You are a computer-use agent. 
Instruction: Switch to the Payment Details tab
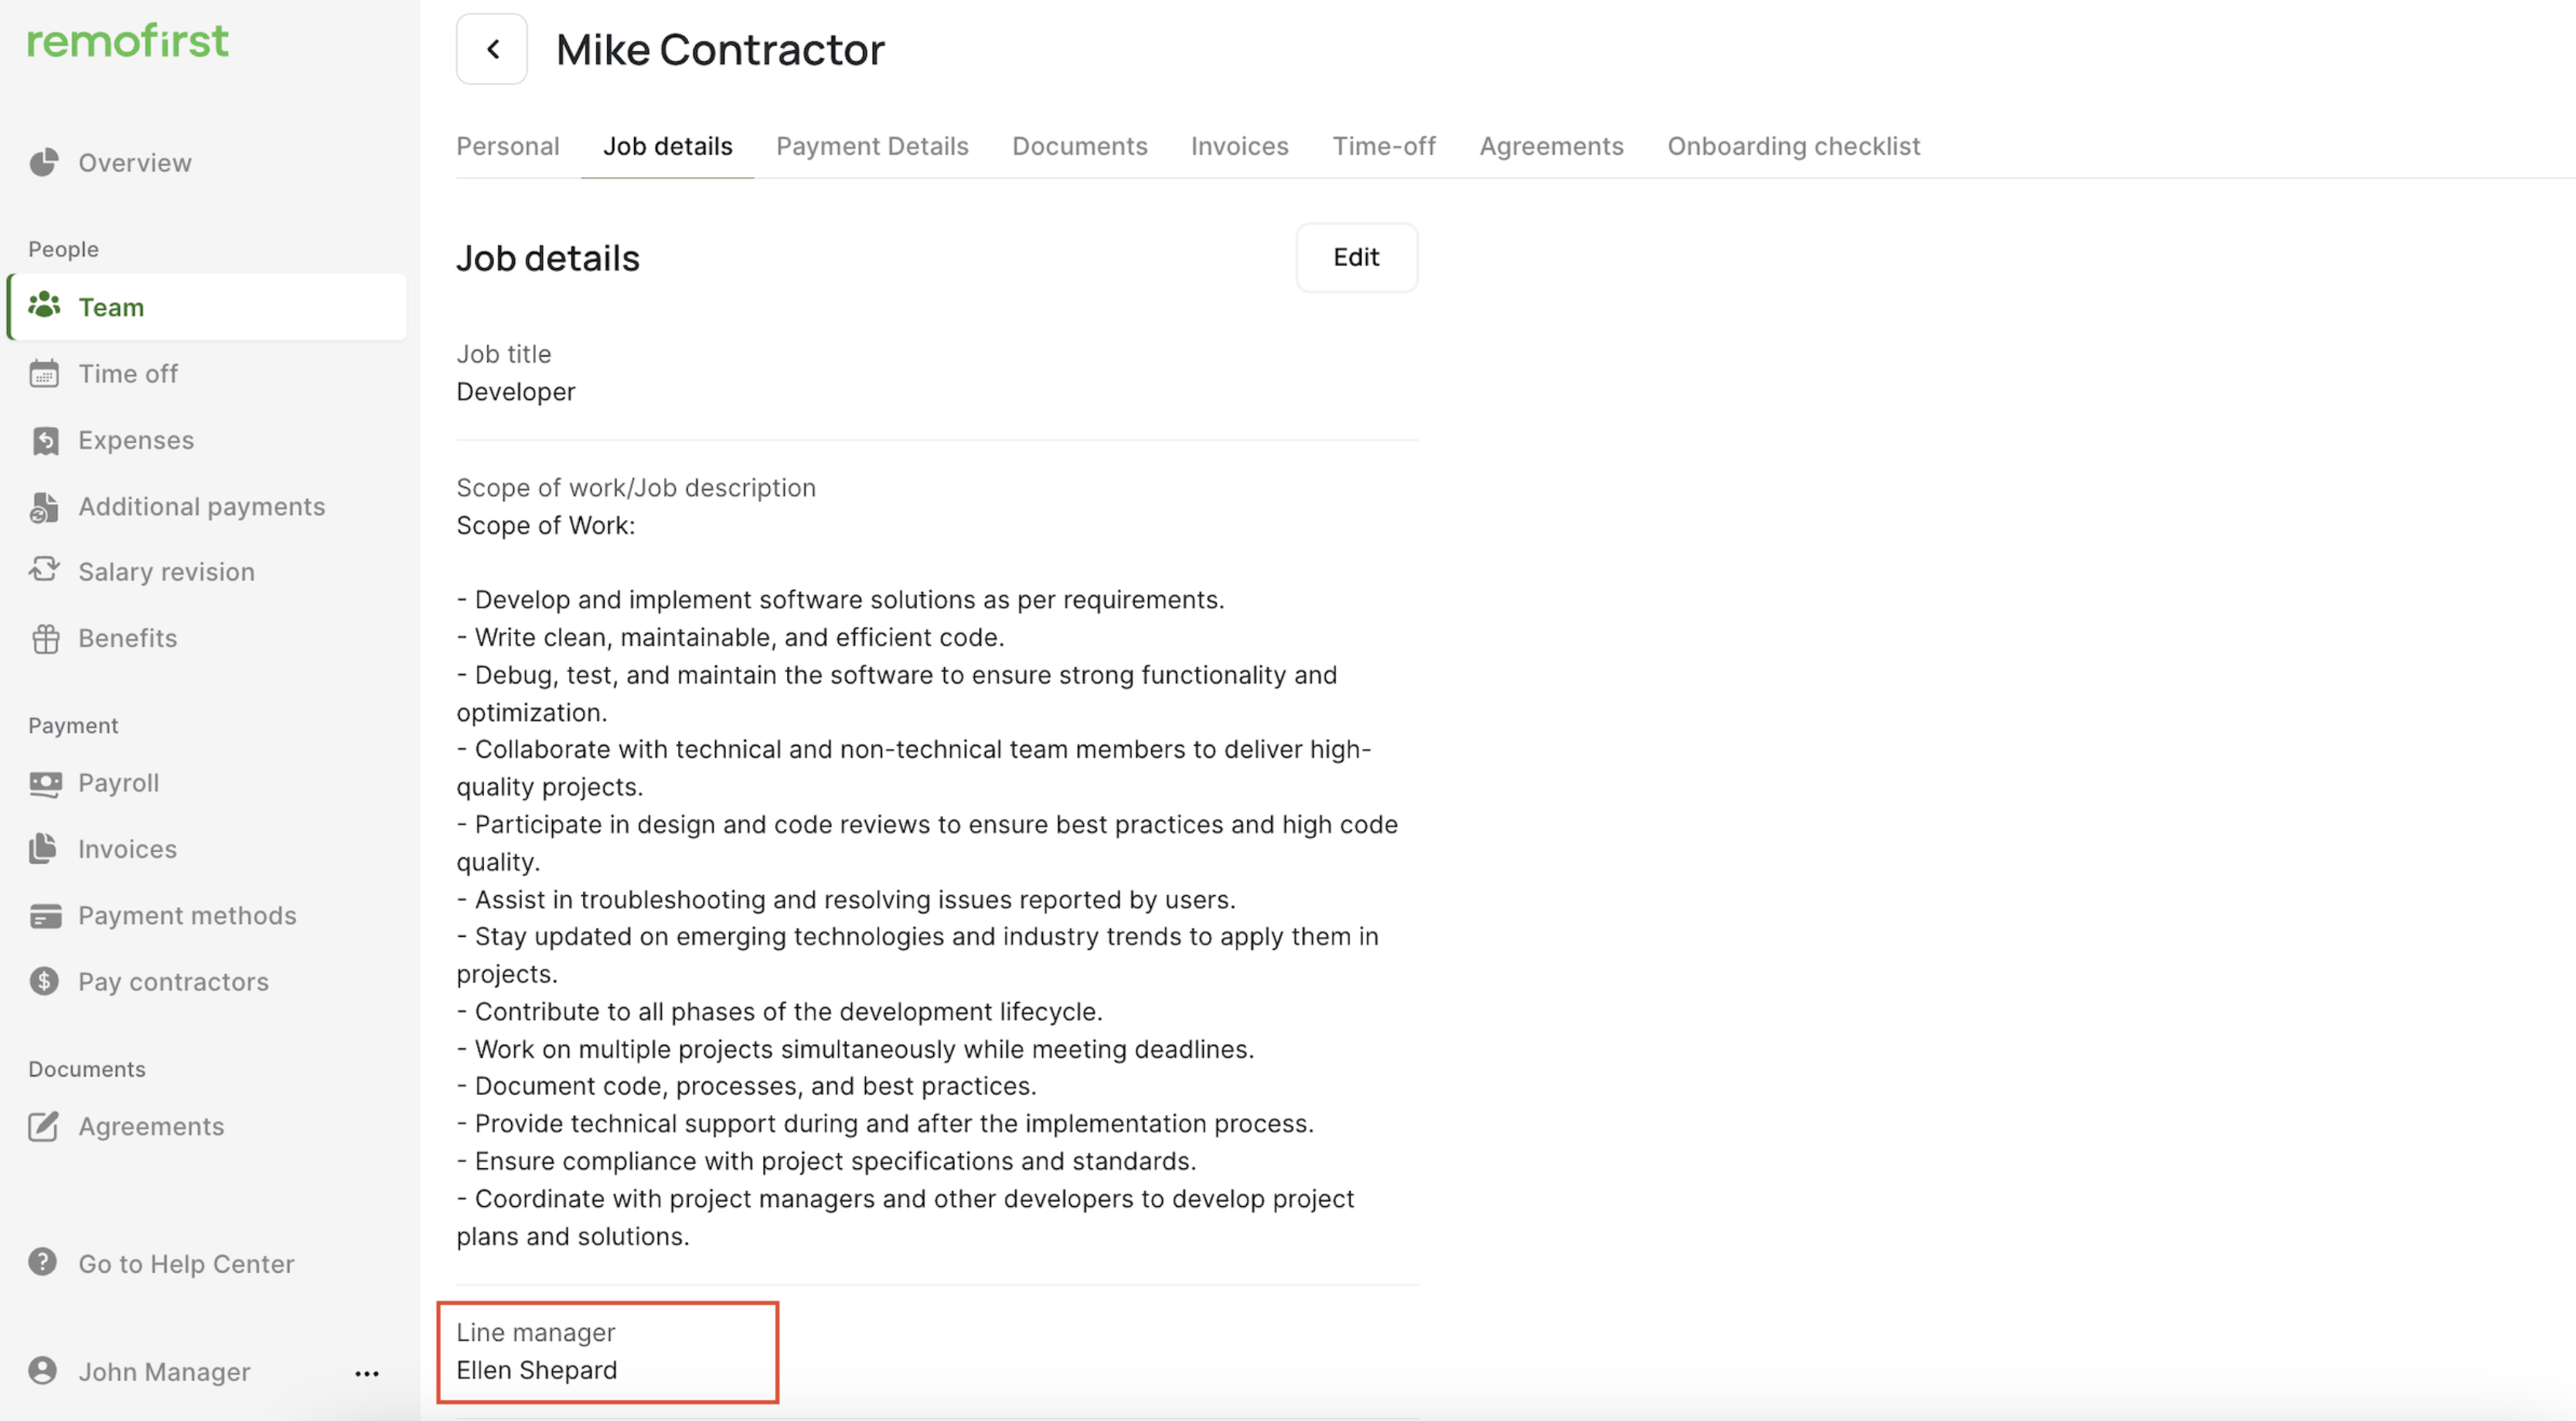click(872, 146)
